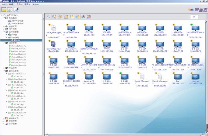Select the lushengyue terminal icon

tap(71, 44)
